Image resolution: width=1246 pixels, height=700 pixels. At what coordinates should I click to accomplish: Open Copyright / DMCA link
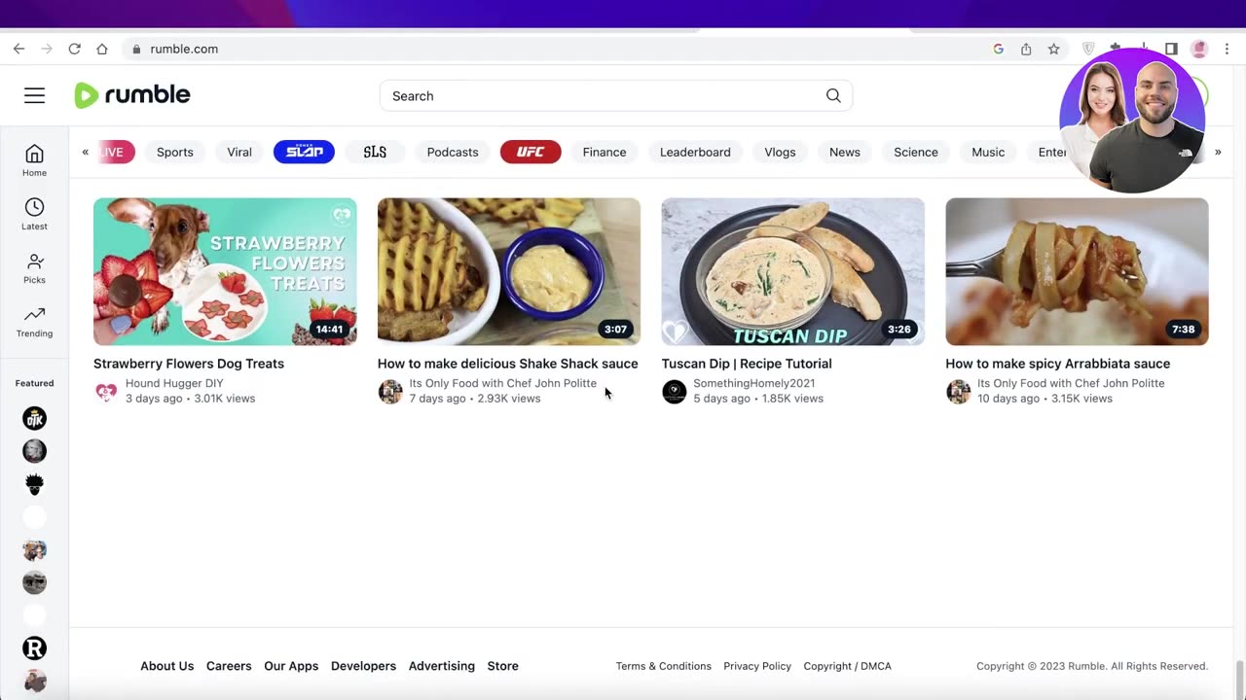(848, 666)
